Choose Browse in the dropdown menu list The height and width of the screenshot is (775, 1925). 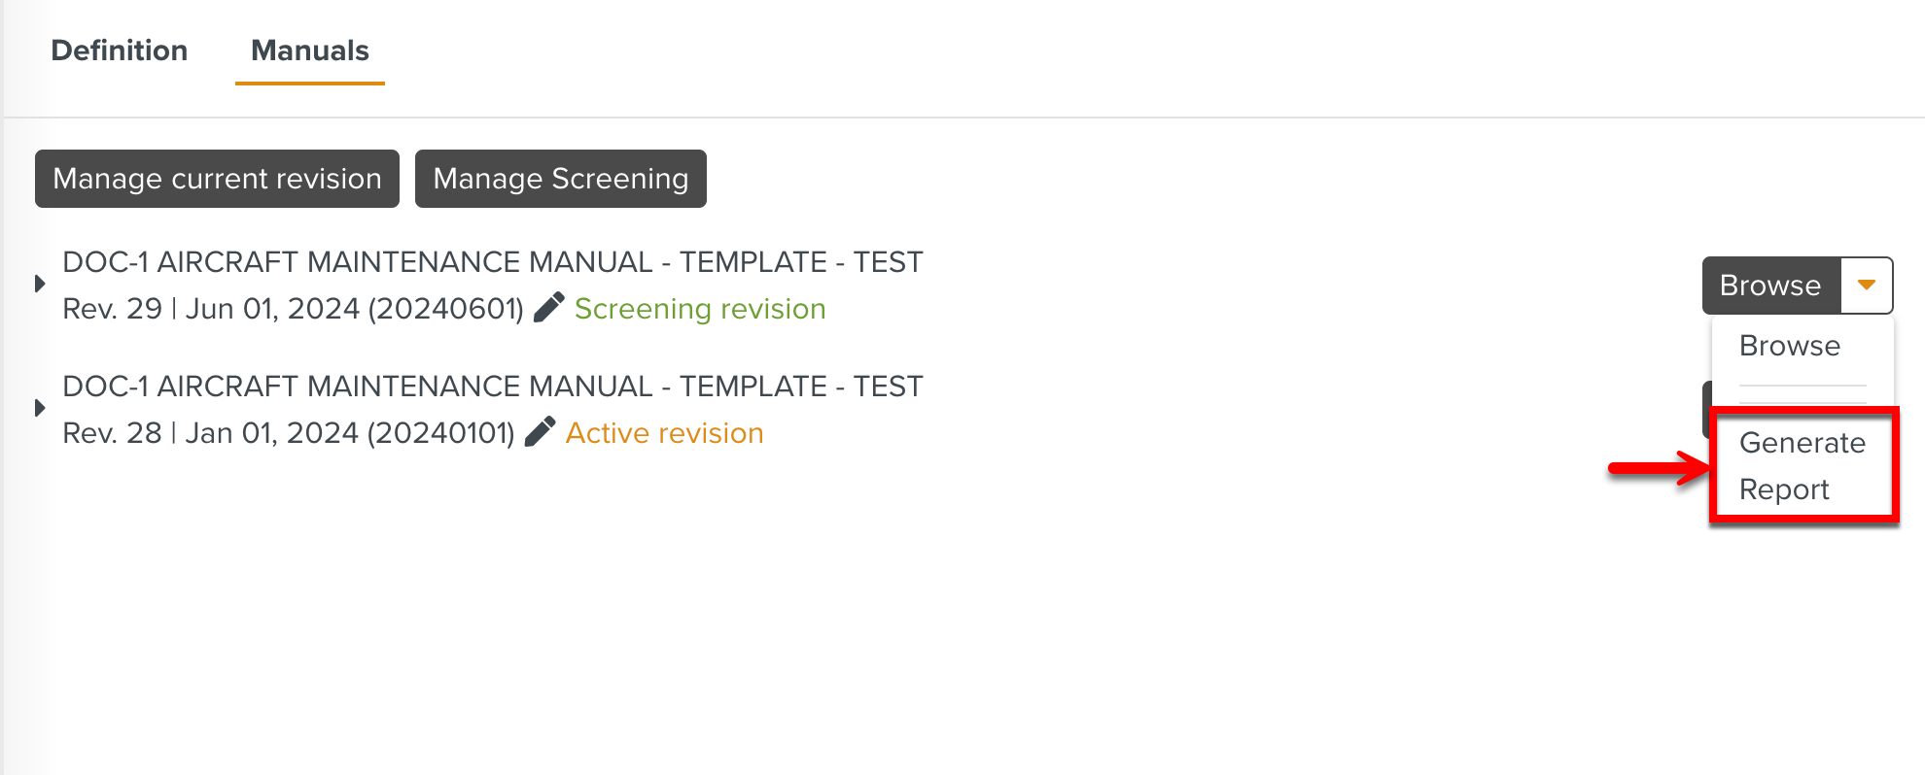tap(1790, 346)
